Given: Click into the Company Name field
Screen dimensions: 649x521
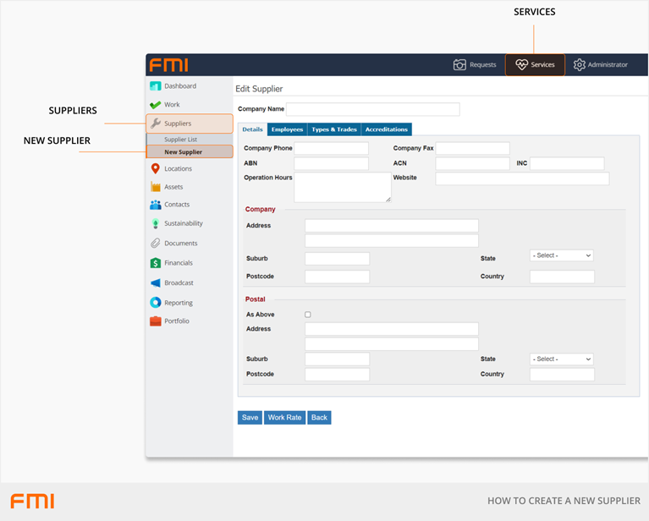Looking at the screenshot, I should [373, 109].
